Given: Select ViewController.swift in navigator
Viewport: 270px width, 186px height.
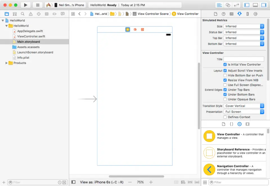Looking at the screenshot, I should tap(31, 36).
